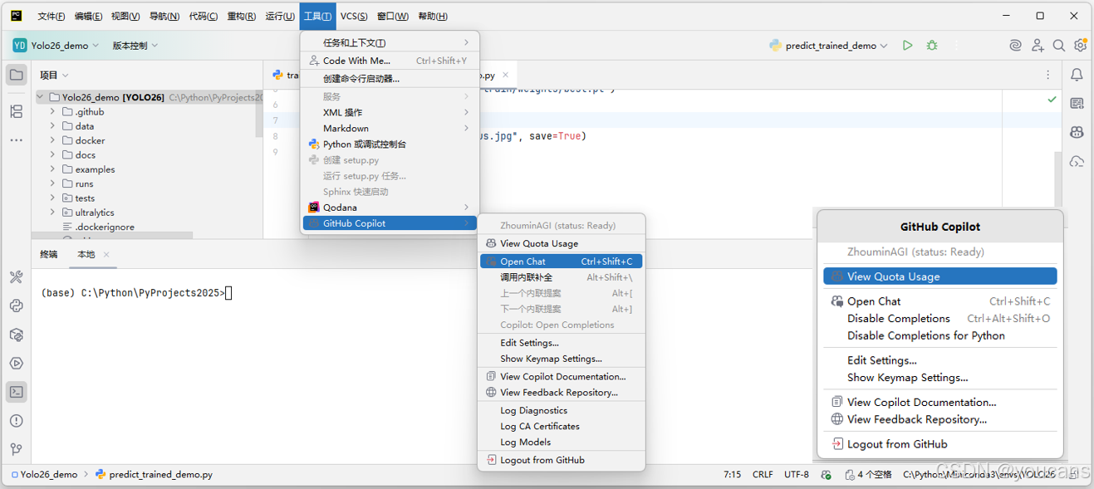Open the IDE settings gear icon

pyautogui.click(x=1080, y=46)
